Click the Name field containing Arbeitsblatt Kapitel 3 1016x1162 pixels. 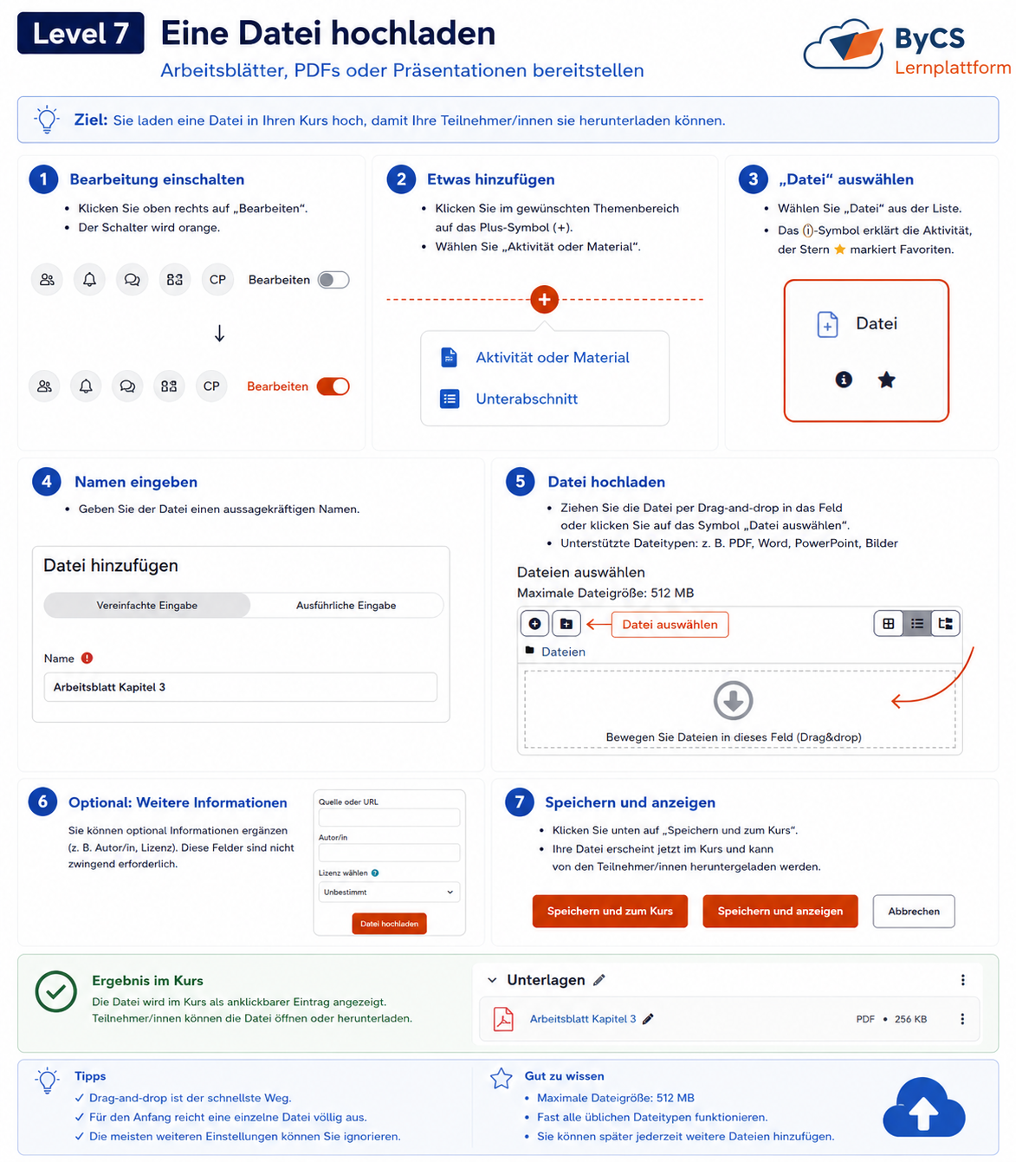[241, 687]
